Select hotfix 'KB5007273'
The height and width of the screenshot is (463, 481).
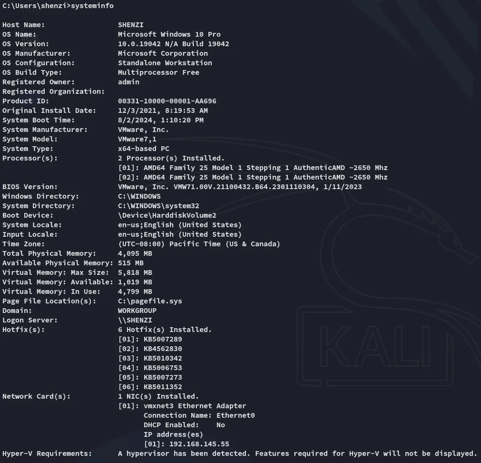[163, 377]
